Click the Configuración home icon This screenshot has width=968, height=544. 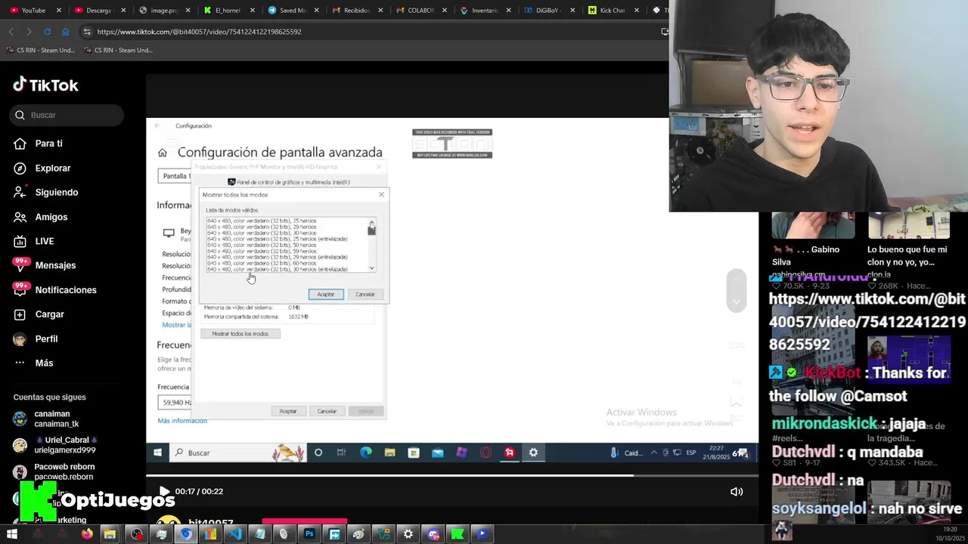click(x=163, y=153)
